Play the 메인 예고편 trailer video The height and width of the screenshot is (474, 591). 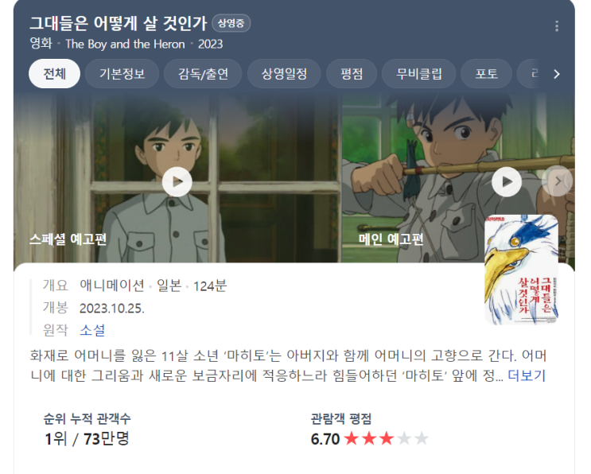click(507, 181)
